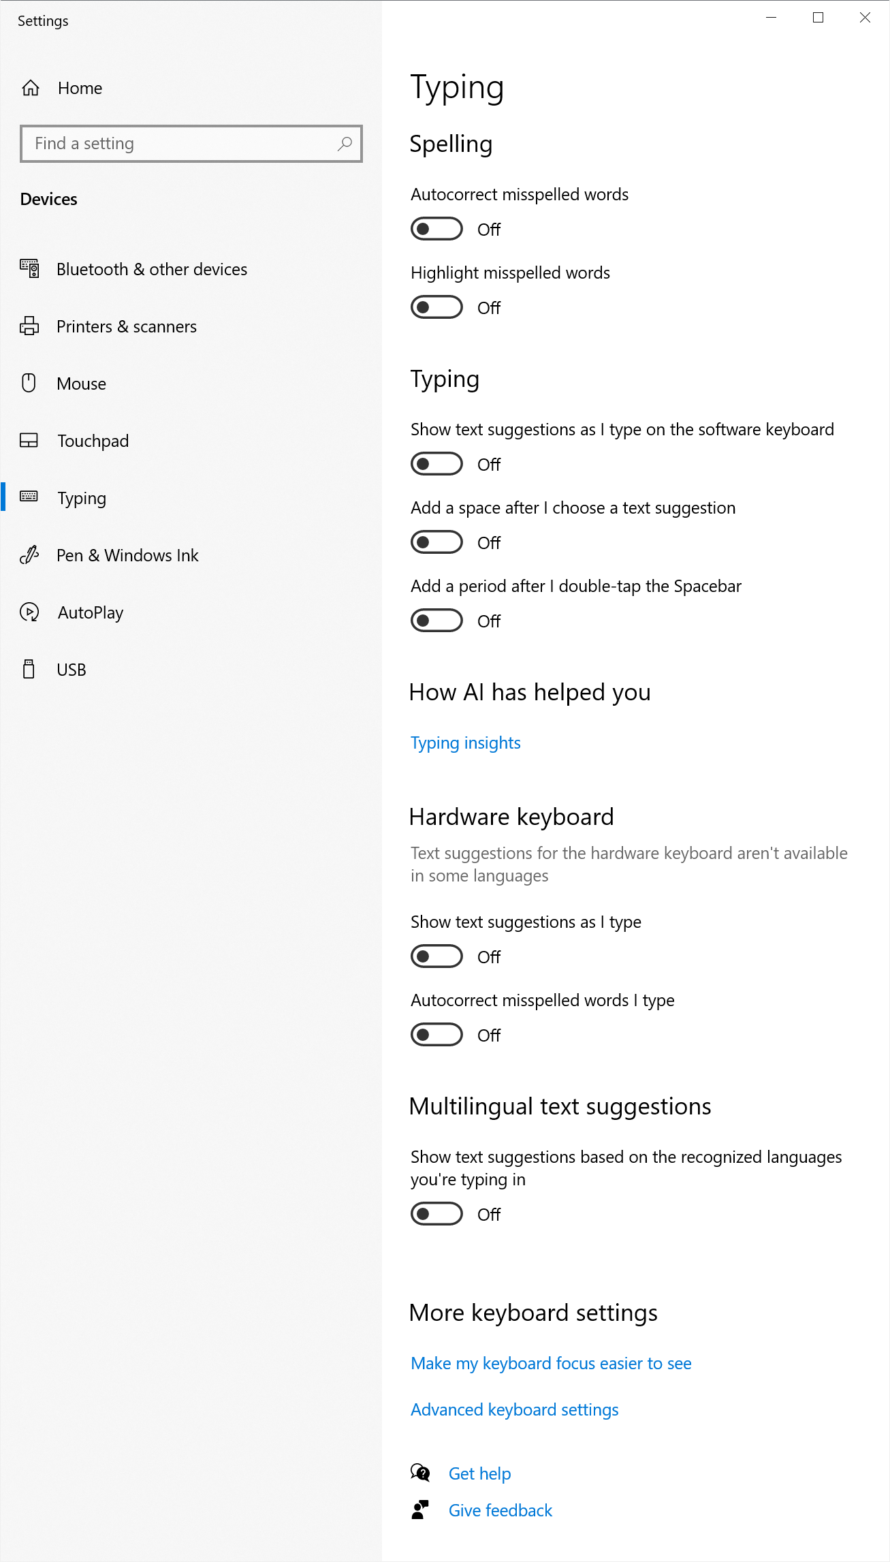The image size is (890, 1562).
Task: Turn on multilingual text suggestions toggle
Action: [436, 1214]
